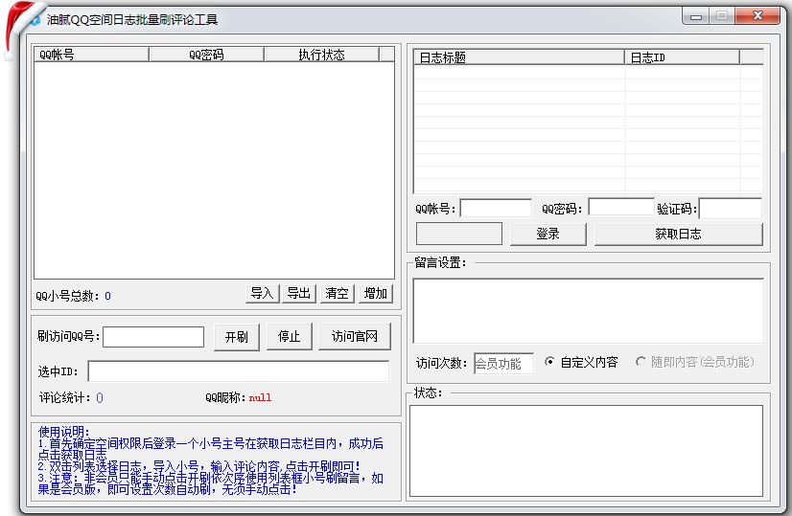Image resolution: width=792 pixels, height=516 pixels.
Task: Click the 导出 (Export) button
Action: [299, 294]
